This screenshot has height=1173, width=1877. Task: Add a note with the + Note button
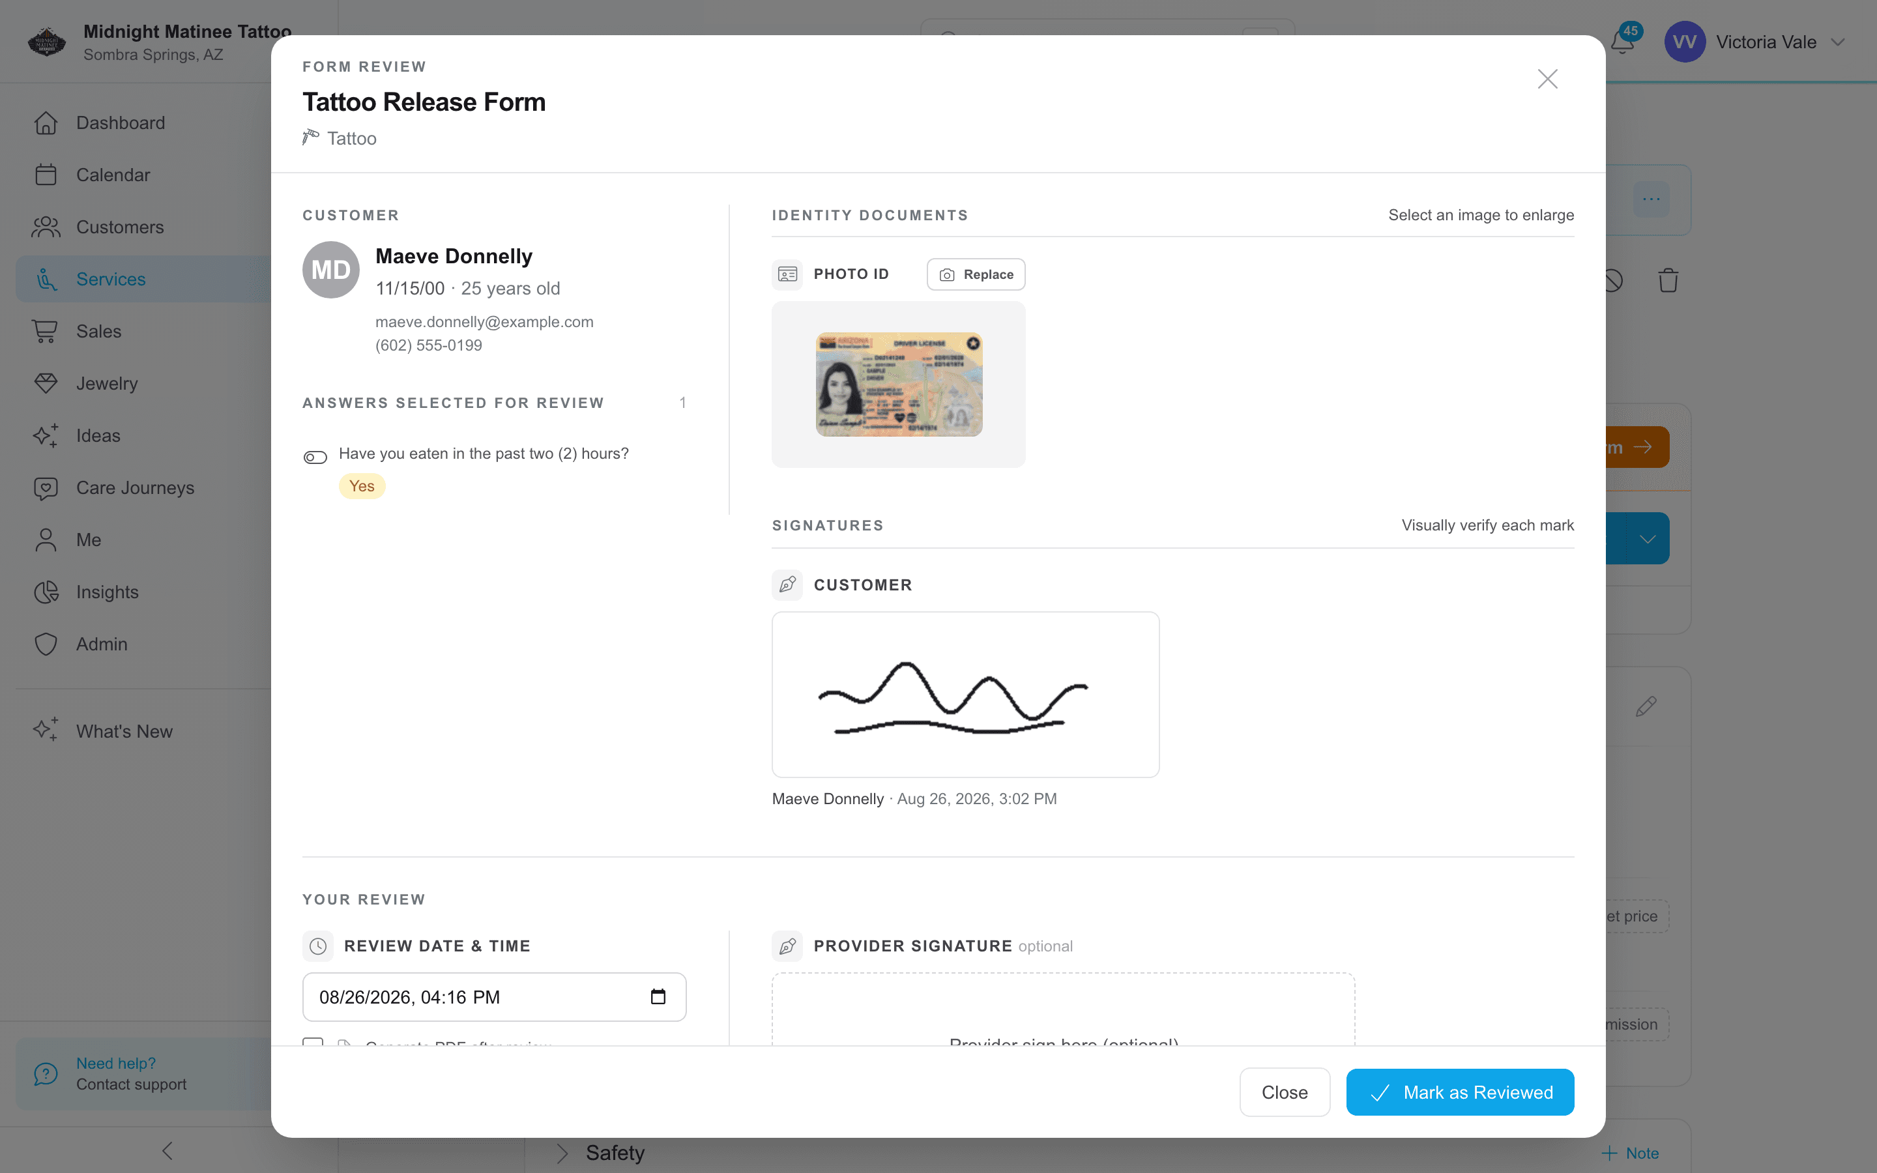click(x=1631, y=1153)
